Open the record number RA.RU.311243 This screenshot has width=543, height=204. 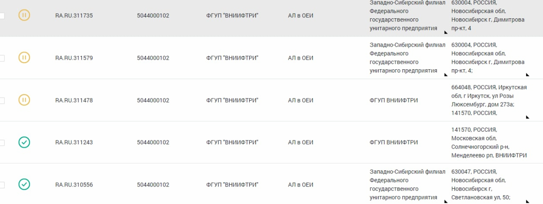coord(74,143)
